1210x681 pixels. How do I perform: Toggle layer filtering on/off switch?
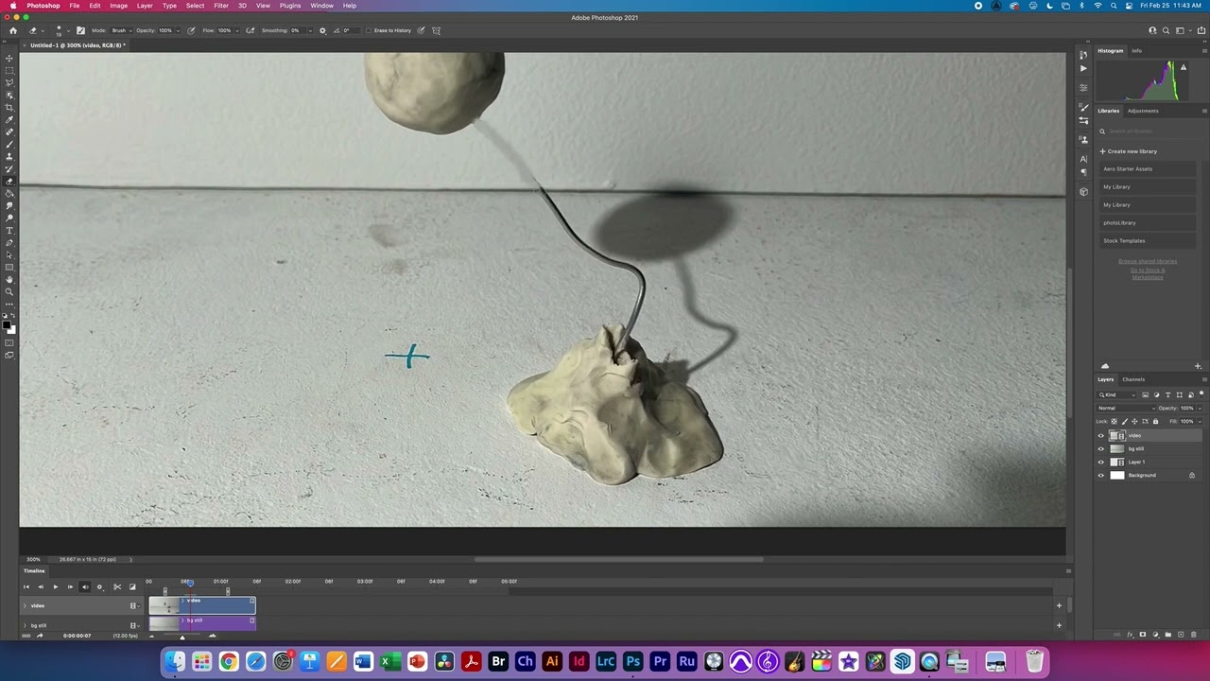click(1201, 394)
